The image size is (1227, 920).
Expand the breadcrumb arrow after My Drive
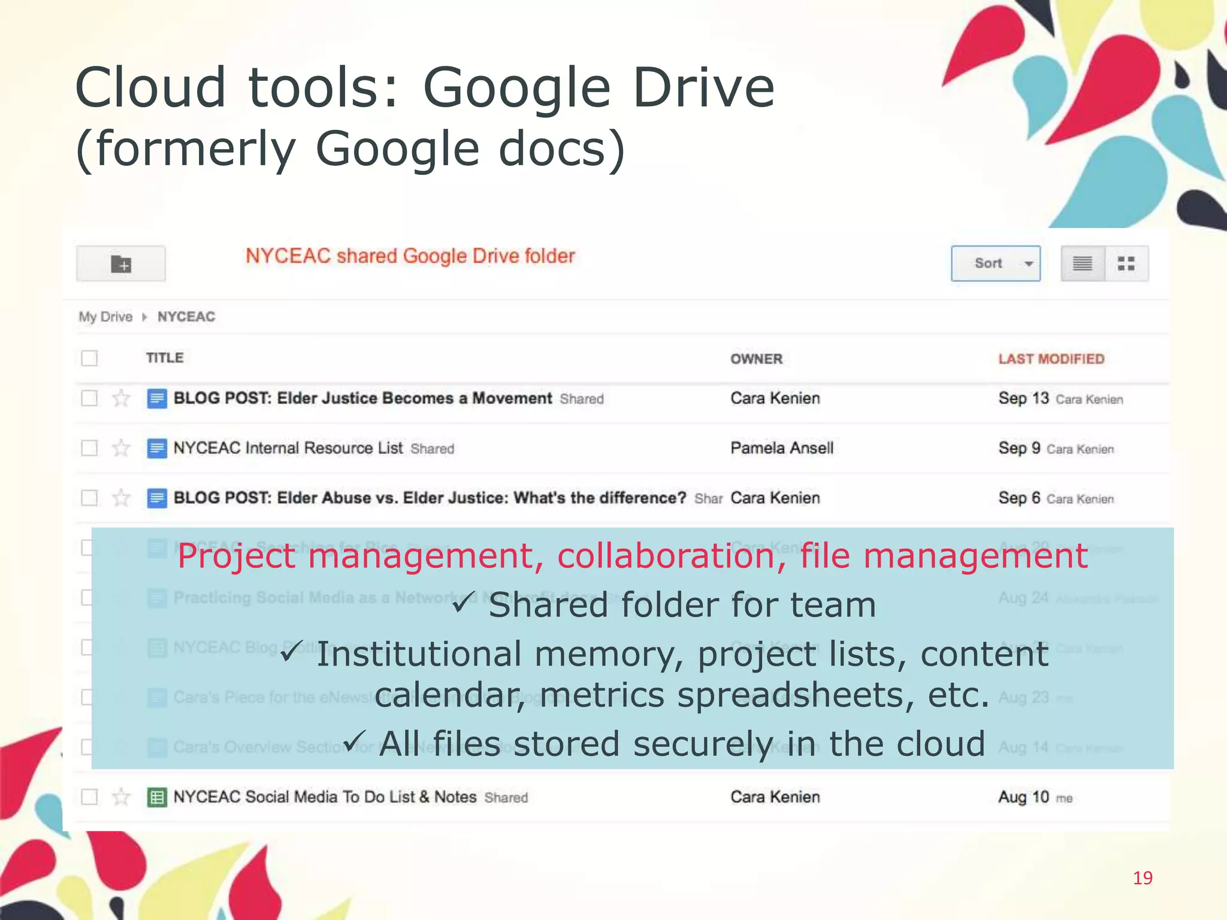coord(144,317)
